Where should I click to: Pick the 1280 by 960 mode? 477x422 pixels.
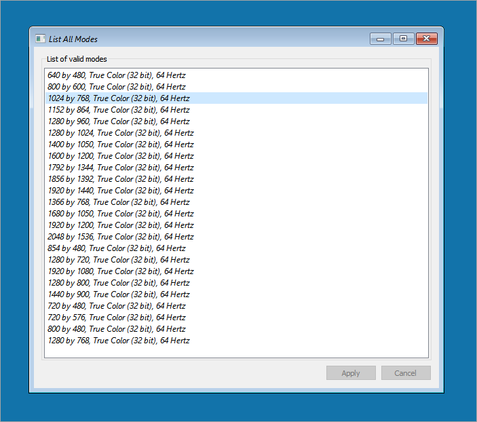coord(236,121)
